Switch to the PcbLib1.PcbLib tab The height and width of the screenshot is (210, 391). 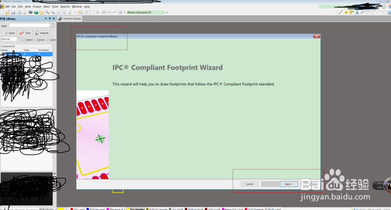(70, 19)
